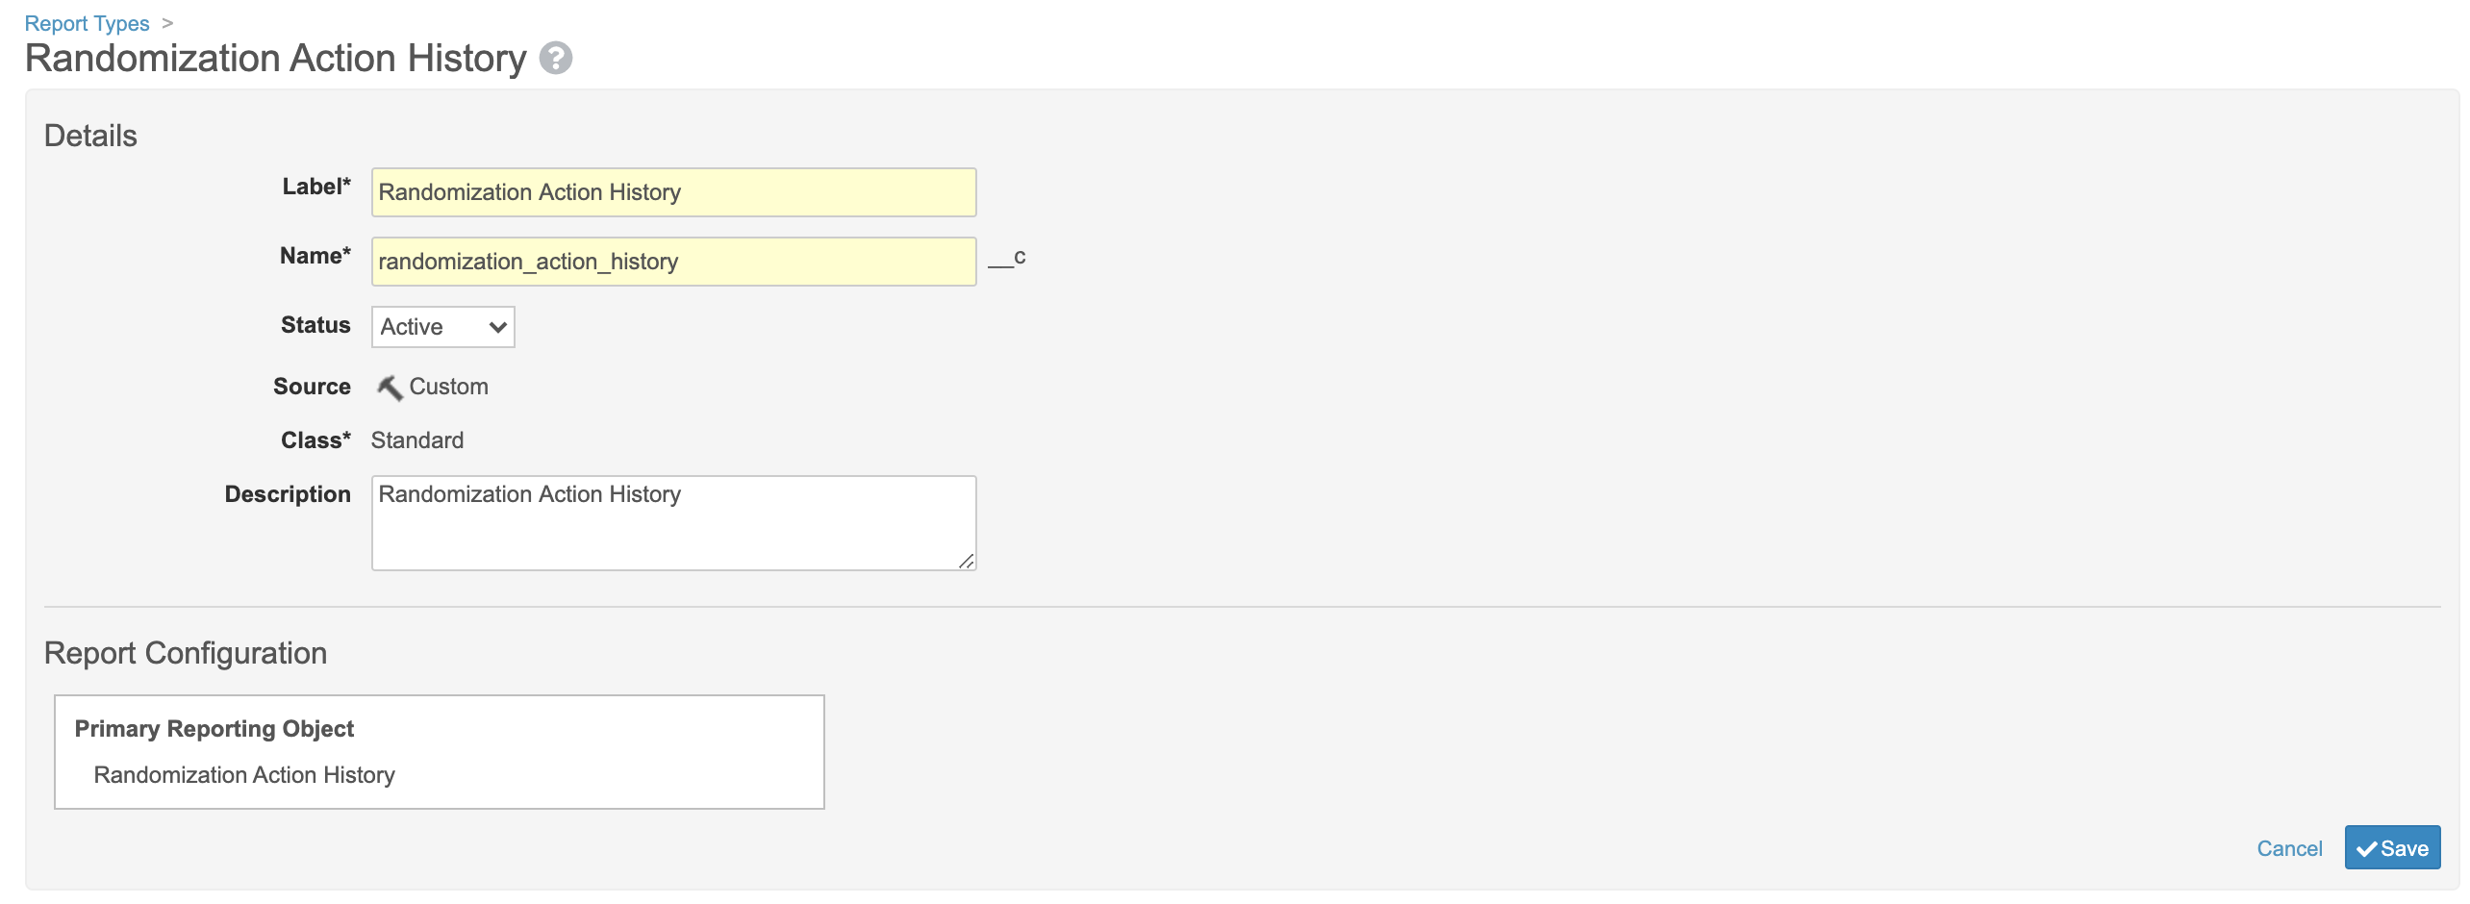Click the Custom source text
This screenshot has height=904, width=2470.
448,387
